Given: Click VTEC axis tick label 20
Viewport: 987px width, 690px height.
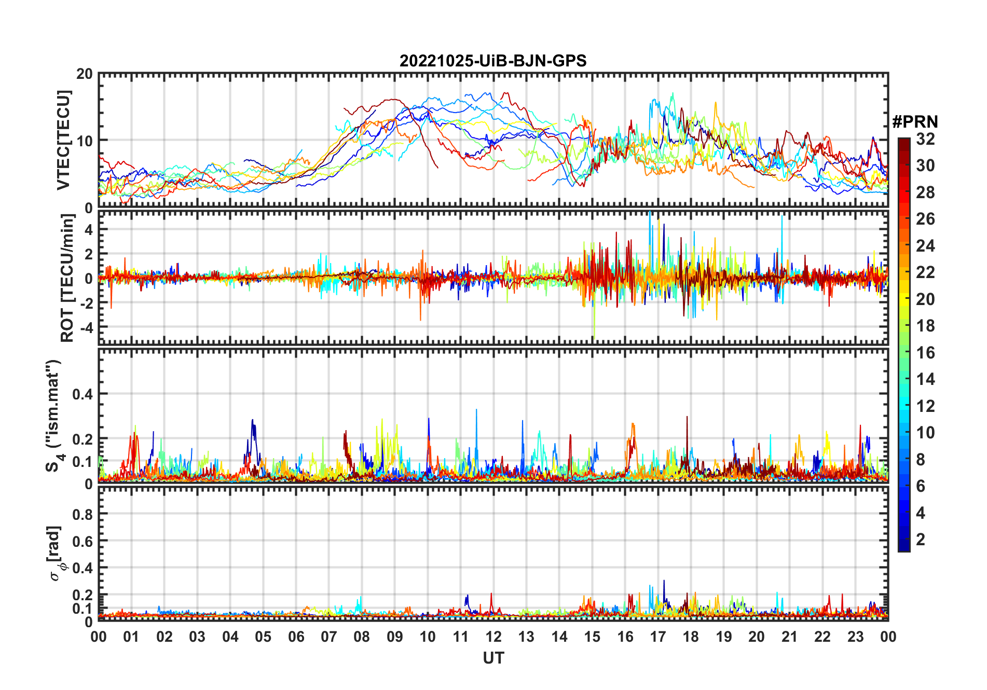Looking at the screenshot, I should (85, 74).
